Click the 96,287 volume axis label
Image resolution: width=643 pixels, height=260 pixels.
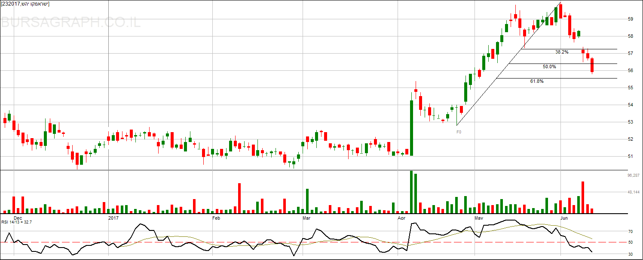634,175
